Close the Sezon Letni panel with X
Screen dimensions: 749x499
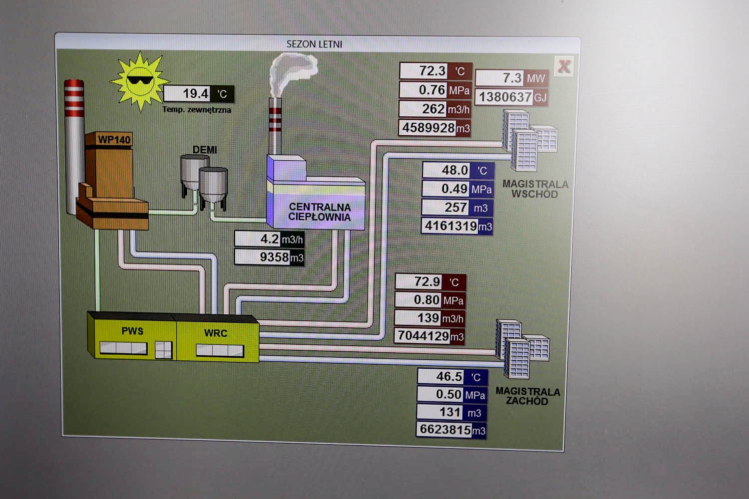point(564,66)
